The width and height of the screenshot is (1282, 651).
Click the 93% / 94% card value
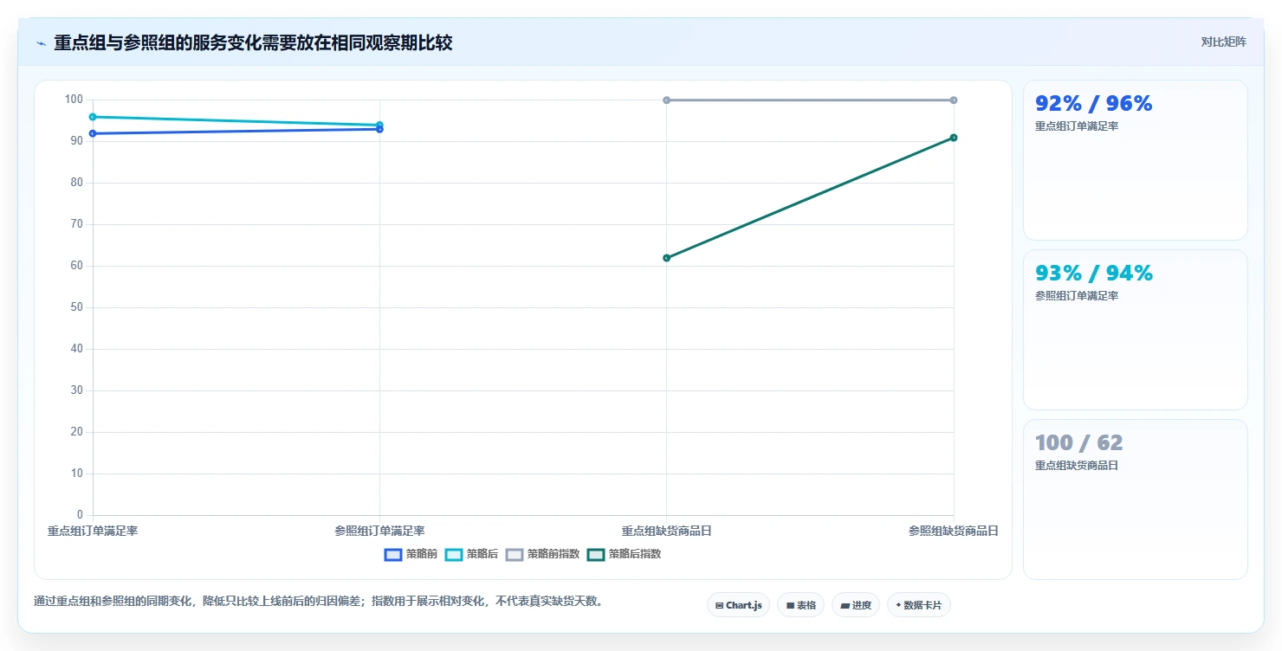click(1093, 274)
